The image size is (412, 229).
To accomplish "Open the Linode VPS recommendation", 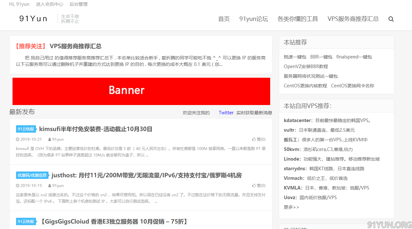I will click(x=332, y=159).
